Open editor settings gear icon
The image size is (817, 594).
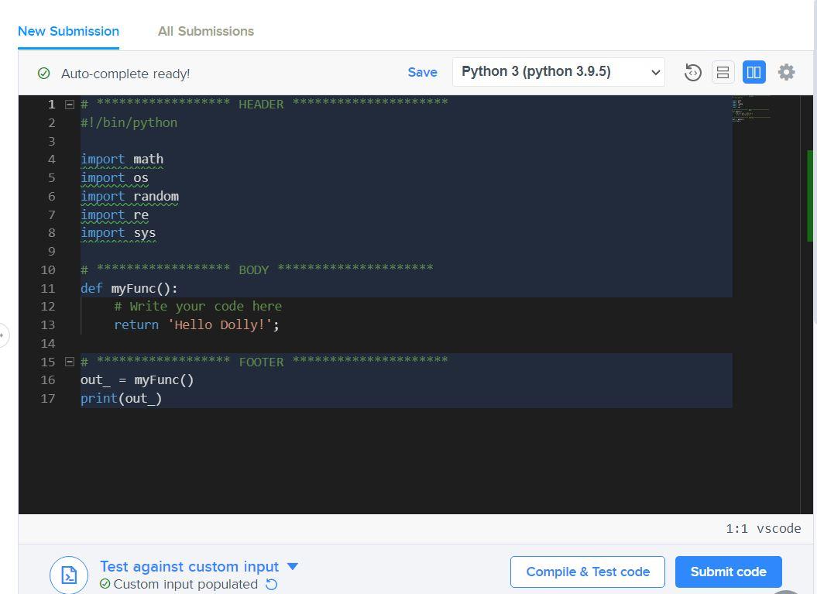click(786, 73)
